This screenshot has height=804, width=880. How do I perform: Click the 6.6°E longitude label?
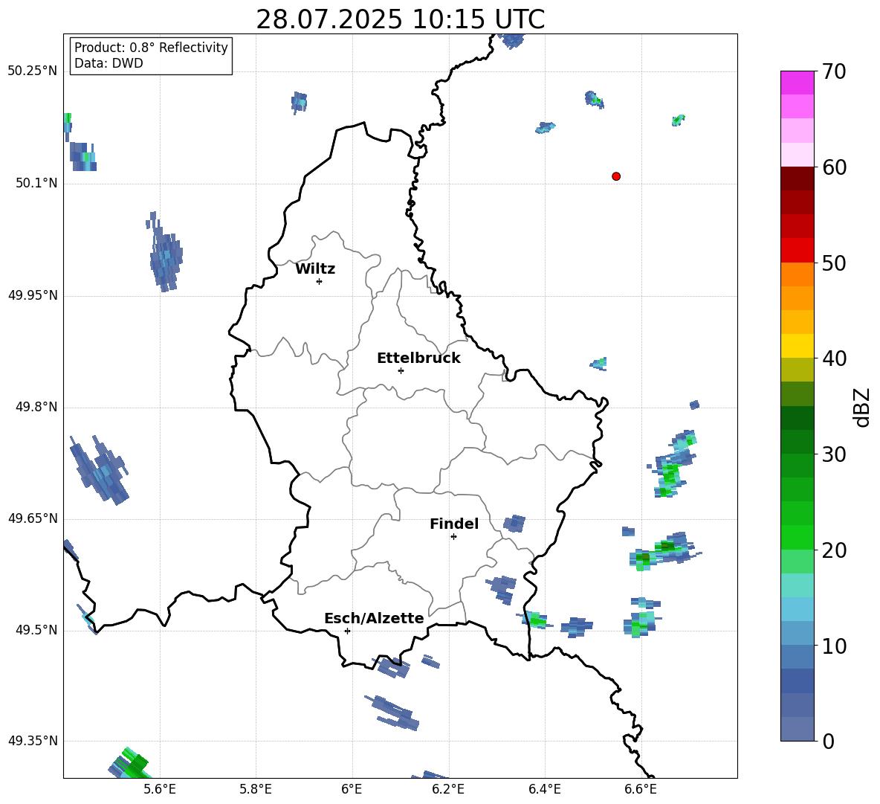[x=641, y=789]
